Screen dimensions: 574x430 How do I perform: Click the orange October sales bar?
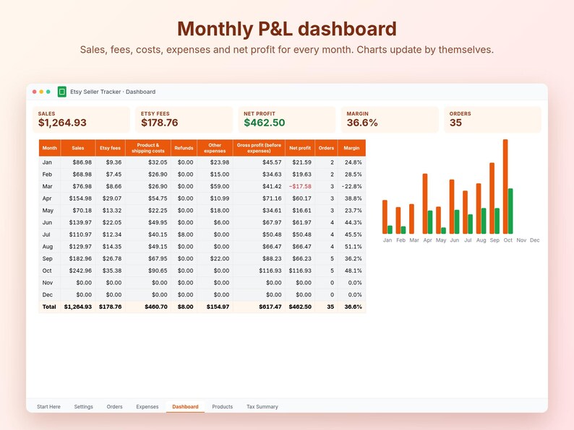pos(505,186)
